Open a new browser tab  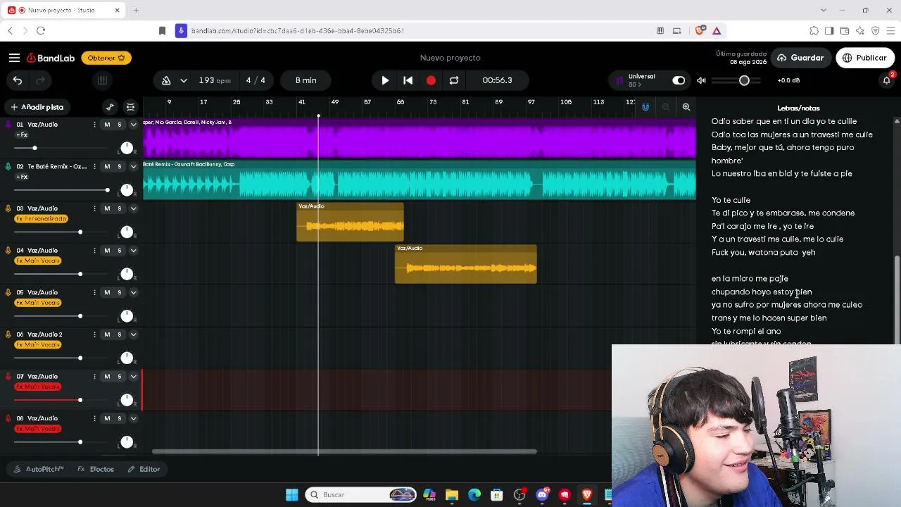(x=136, y=11)
